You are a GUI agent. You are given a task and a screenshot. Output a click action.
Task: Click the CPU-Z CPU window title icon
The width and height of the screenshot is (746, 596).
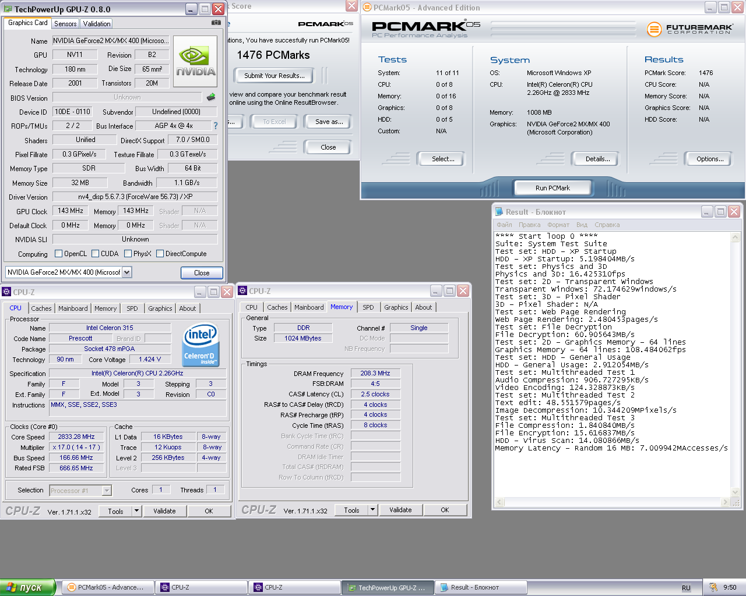6,292
